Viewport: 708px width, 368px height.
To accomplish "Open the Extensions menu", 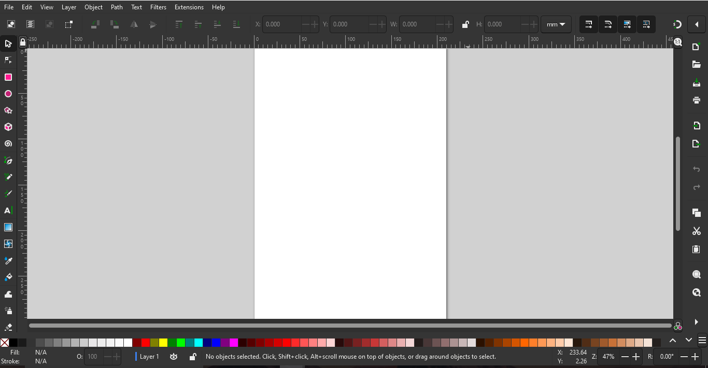I will click(189, 7).
